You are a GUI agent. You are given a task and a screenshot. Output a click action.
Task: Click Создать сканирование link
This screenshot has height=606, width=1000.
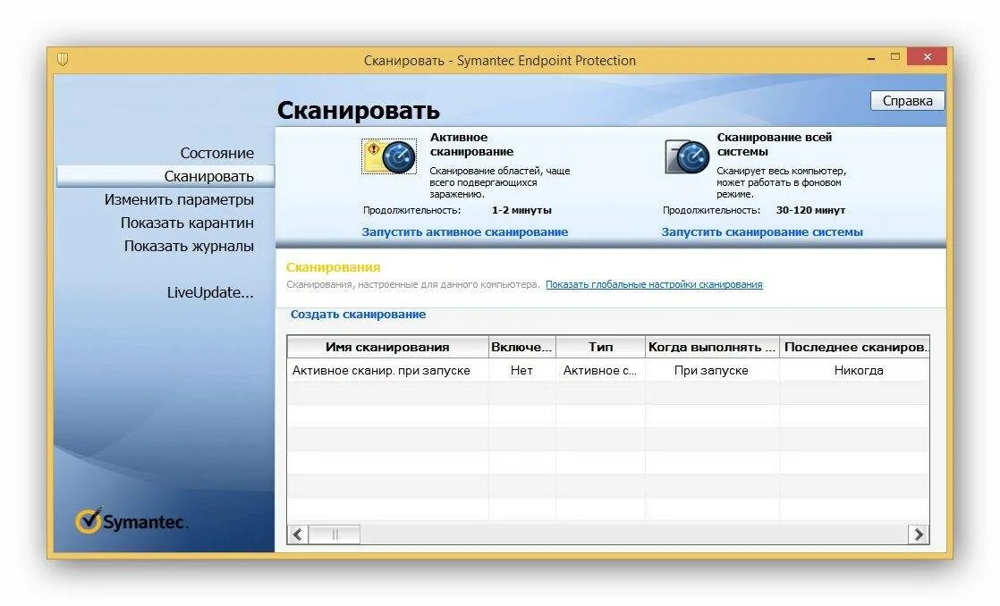tap(358, 314)
